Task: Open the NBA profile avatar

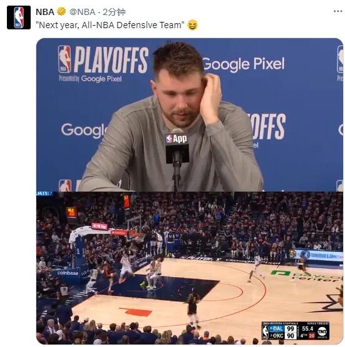Action: click(19, 18)
